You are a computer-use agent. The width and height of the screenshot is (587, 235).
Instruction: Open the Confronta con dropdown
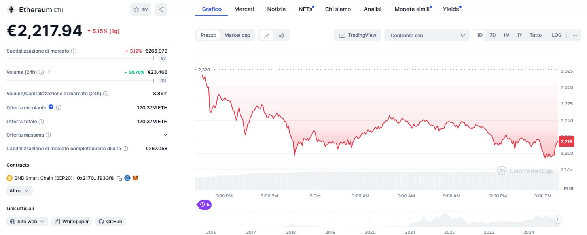pos(427,35)
